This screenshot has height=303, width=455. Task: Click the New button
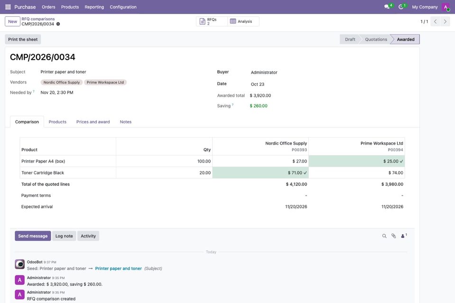(x=12, y=21)
